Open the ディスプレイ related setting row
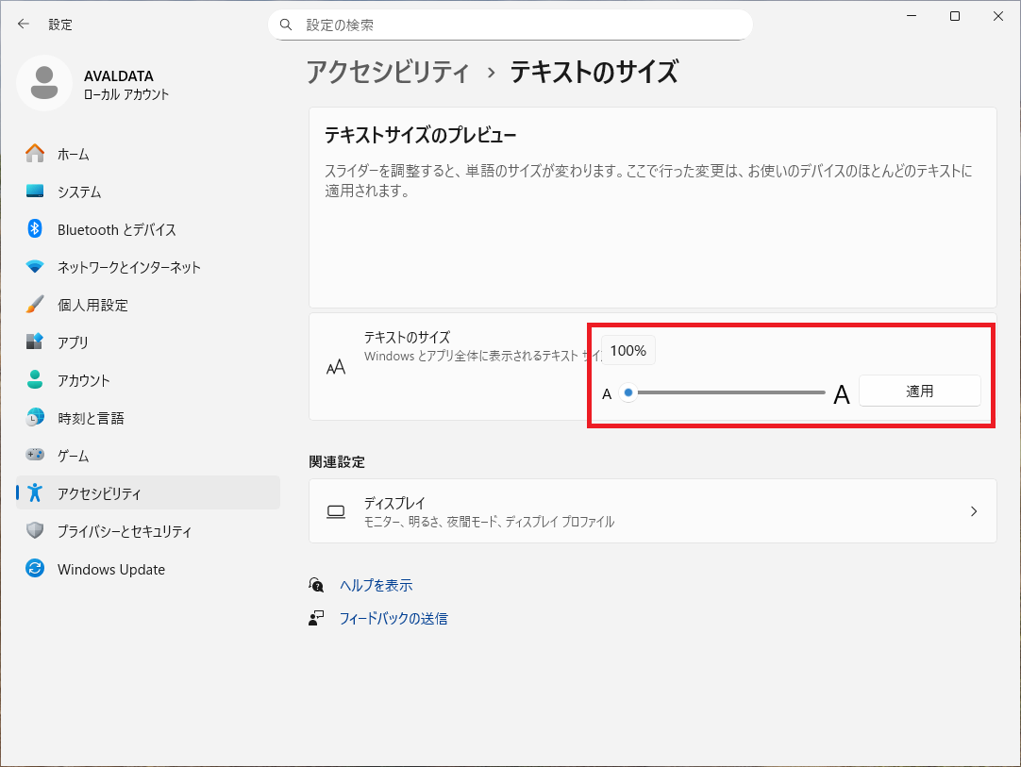Viewport: 1021px width, 767px height. pyautogui.click(x=652, y=511)
